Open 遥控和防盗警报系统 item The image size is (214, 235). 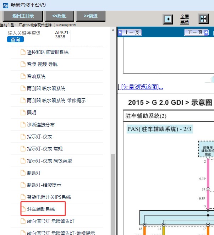tap(48, 52)
